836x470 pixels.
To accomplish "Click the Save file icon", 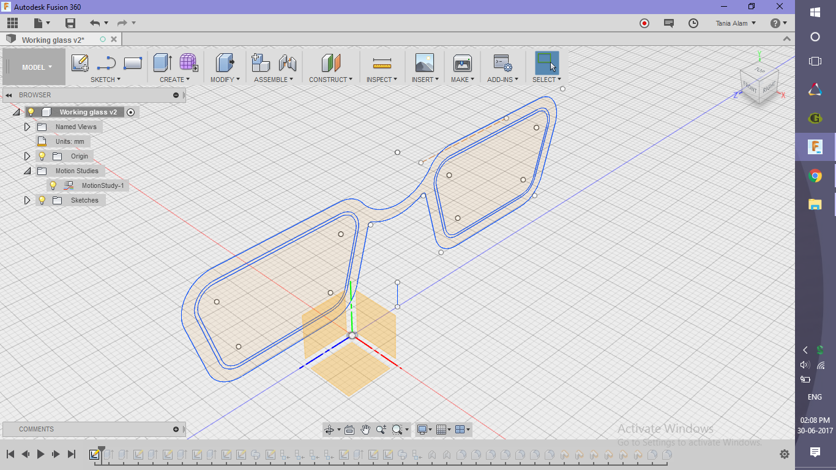I will click(x=70, y=23).
